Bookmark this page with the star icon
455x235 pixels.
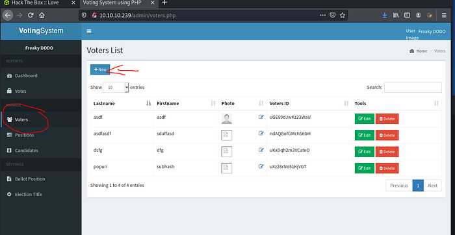click(343, 16)
